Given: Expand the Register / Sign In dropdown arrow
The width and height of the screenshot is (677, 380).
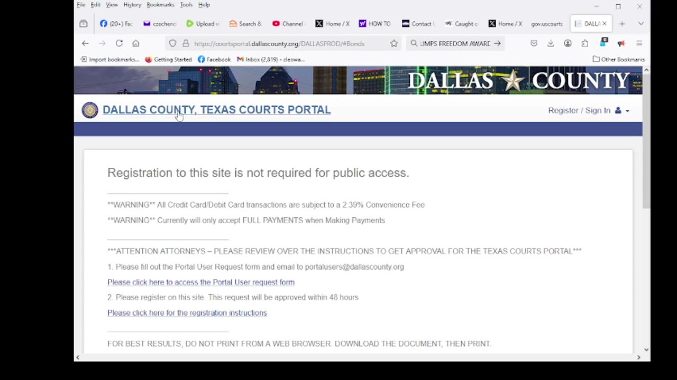Looking at the screenshot, I should pyautogui.click(x=627, y=111).
